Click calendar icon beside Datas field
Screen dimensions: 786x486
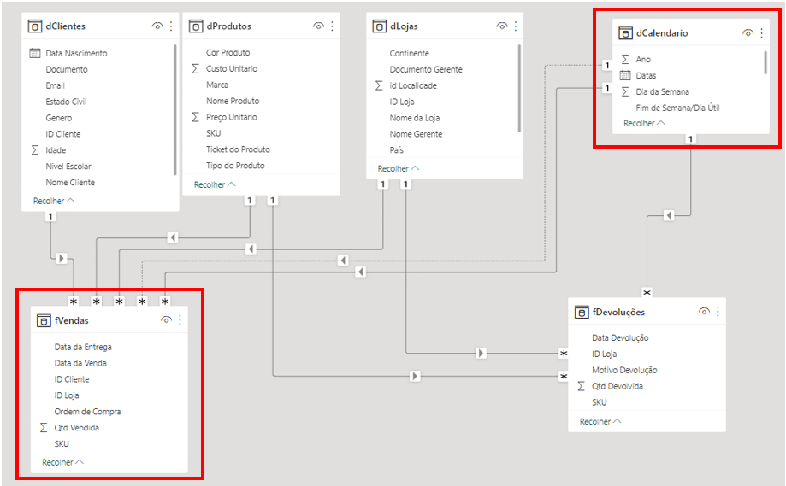(625, 75)
